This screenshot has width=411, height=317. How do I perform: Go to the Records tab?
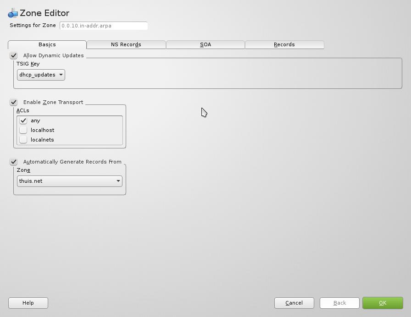point(284,44)
